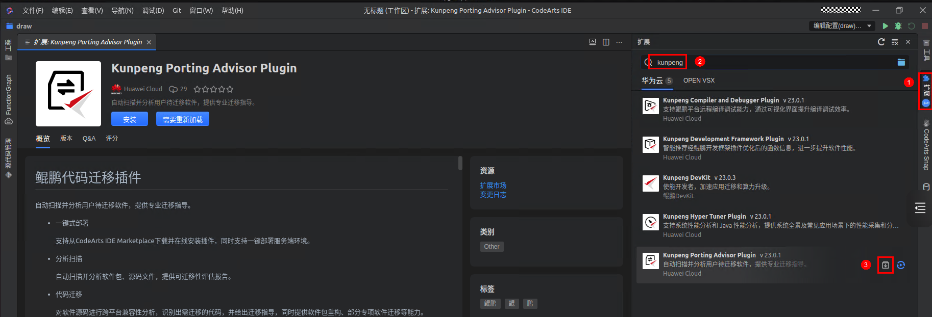Screen dimensions: 932x317
Task: Switch to the 概览 overview tab
Action: click(x=43, y=139)
